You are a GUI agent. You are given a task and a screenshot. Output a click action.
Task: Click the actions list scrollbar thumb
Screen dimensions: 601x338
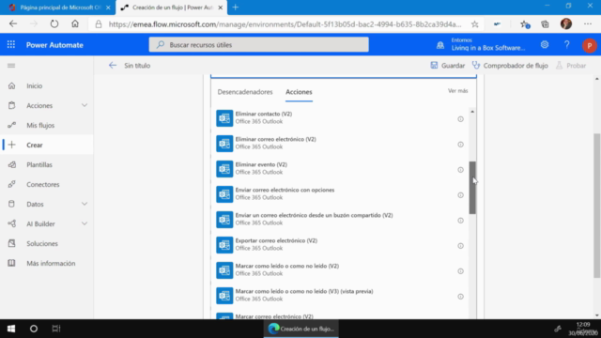point(472,188)
